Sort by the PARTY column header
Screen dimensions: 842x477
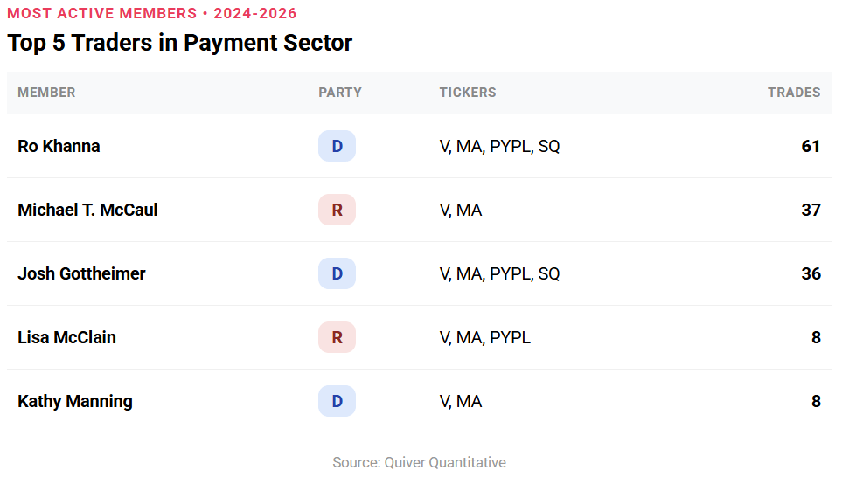[339, 93]
